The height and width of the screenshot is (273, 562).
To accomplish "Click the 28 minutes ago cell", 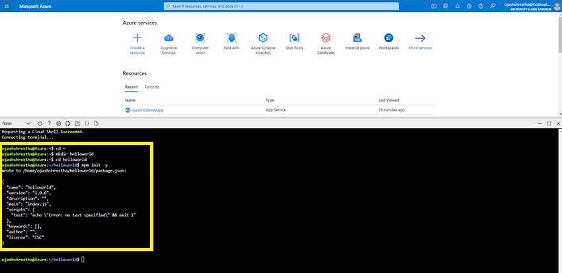I will [x=391, y=110].
